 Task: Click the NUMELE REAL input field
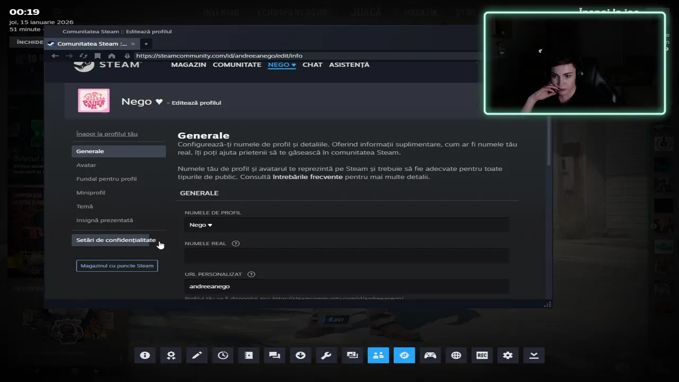[346, 256]
